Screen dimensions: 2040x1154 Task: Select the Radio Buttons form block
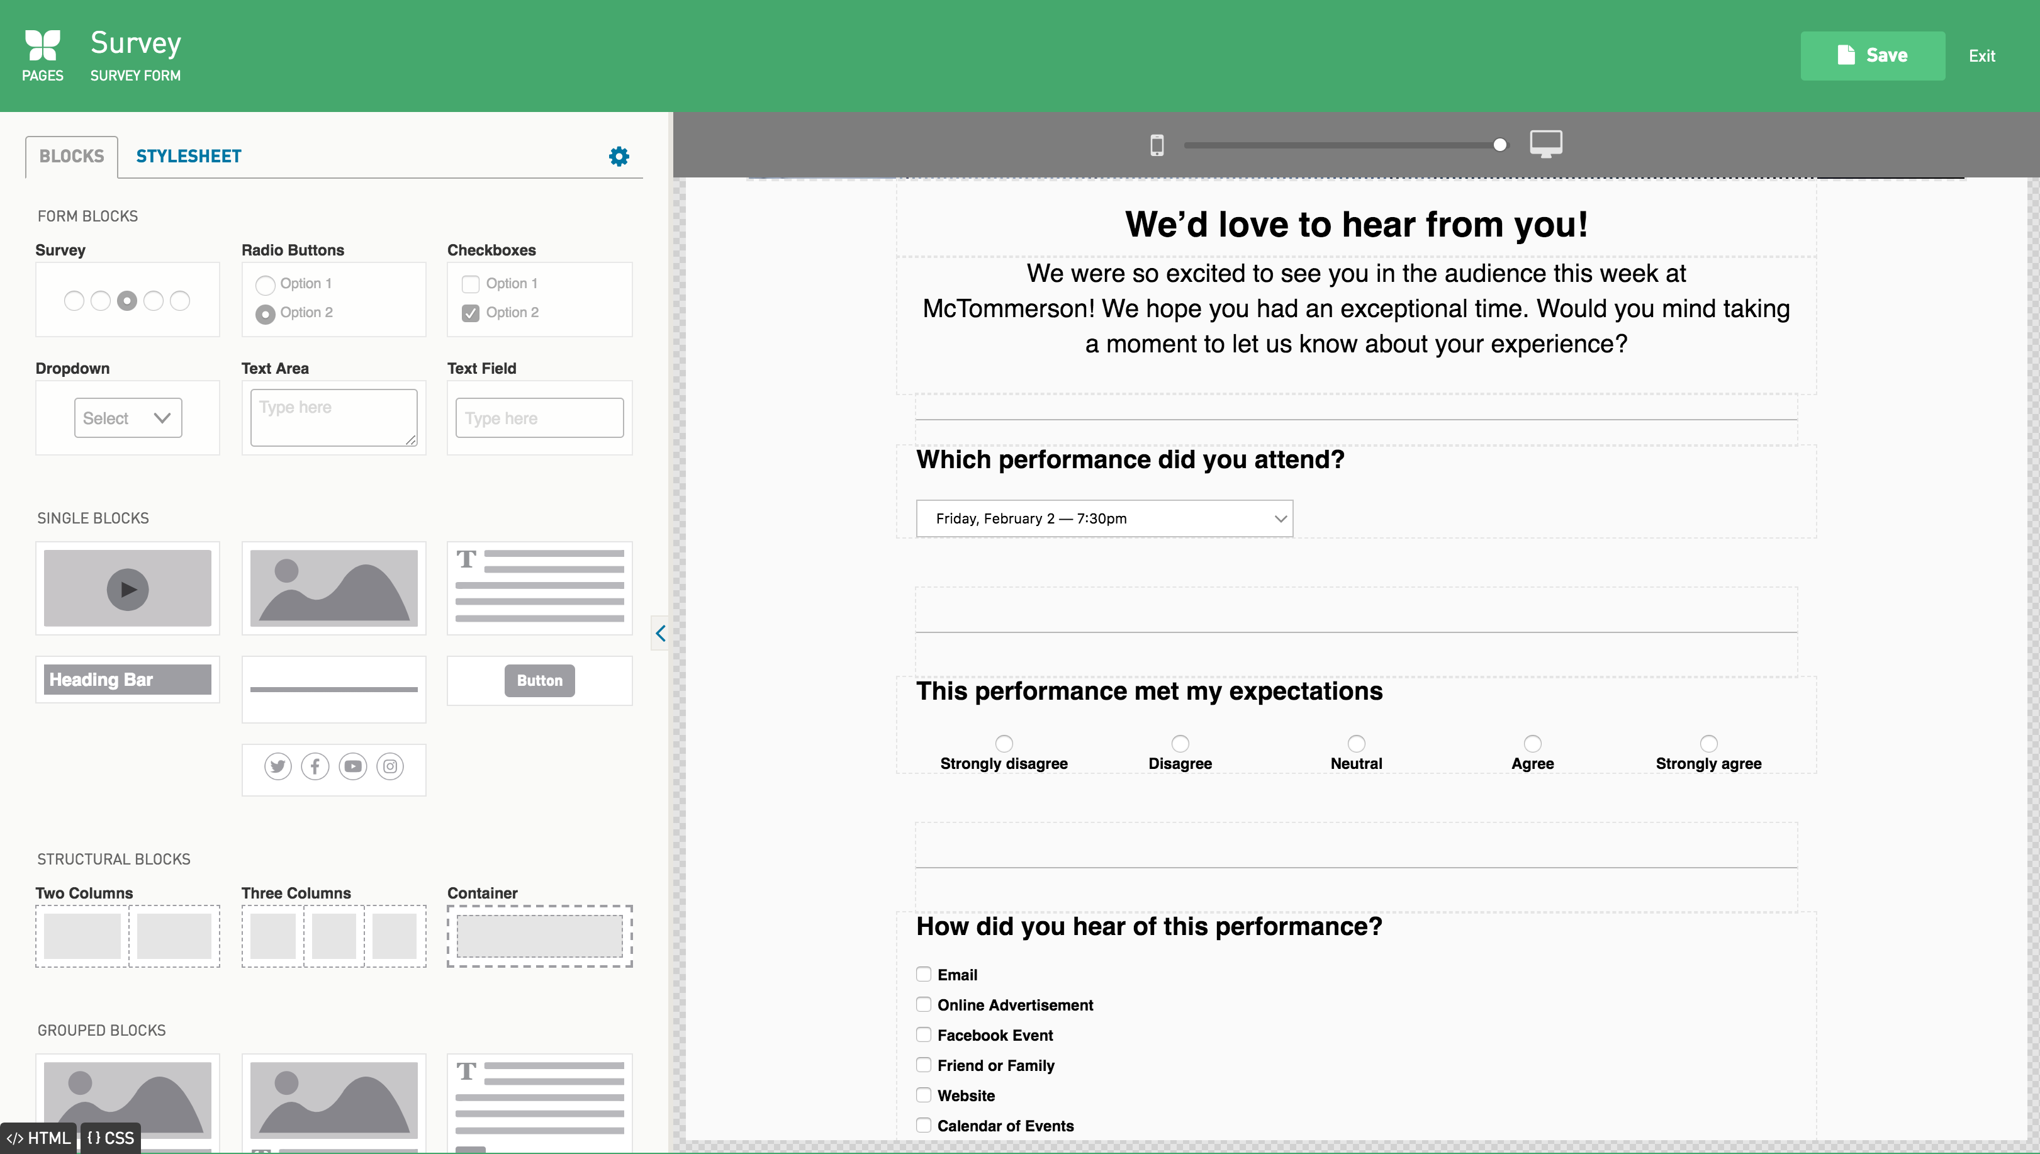point(333,300)
